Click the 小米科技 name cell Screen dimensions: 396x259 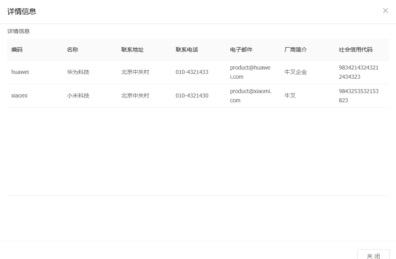78,96
